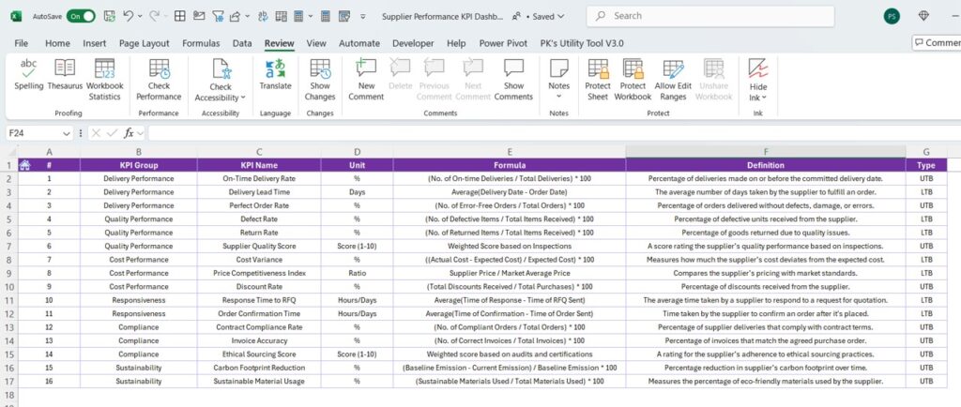
Task: Open the Page Layout tab
Action: tap(144, 43)
